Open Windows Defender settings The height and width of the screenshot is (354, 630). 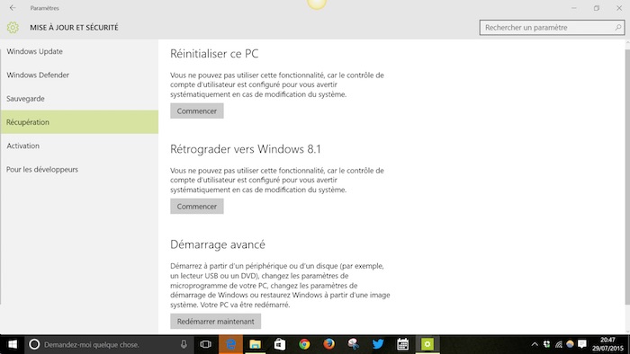pos(38,75)
